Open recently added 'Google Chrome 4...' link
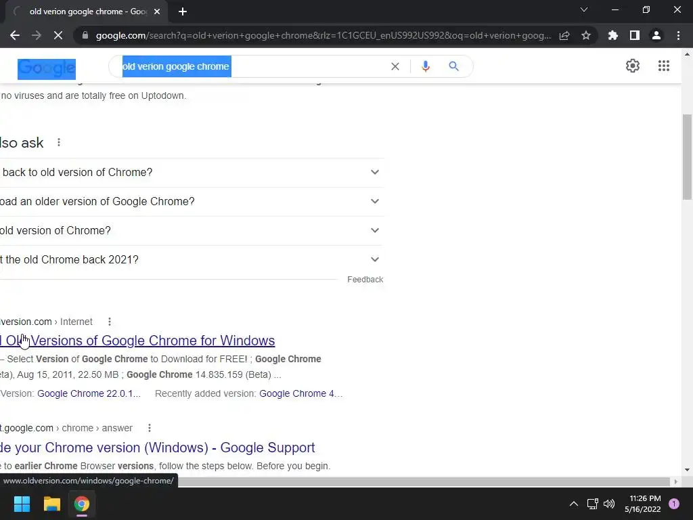Screen dimensions: 693x520 click(x=300, y=393)
